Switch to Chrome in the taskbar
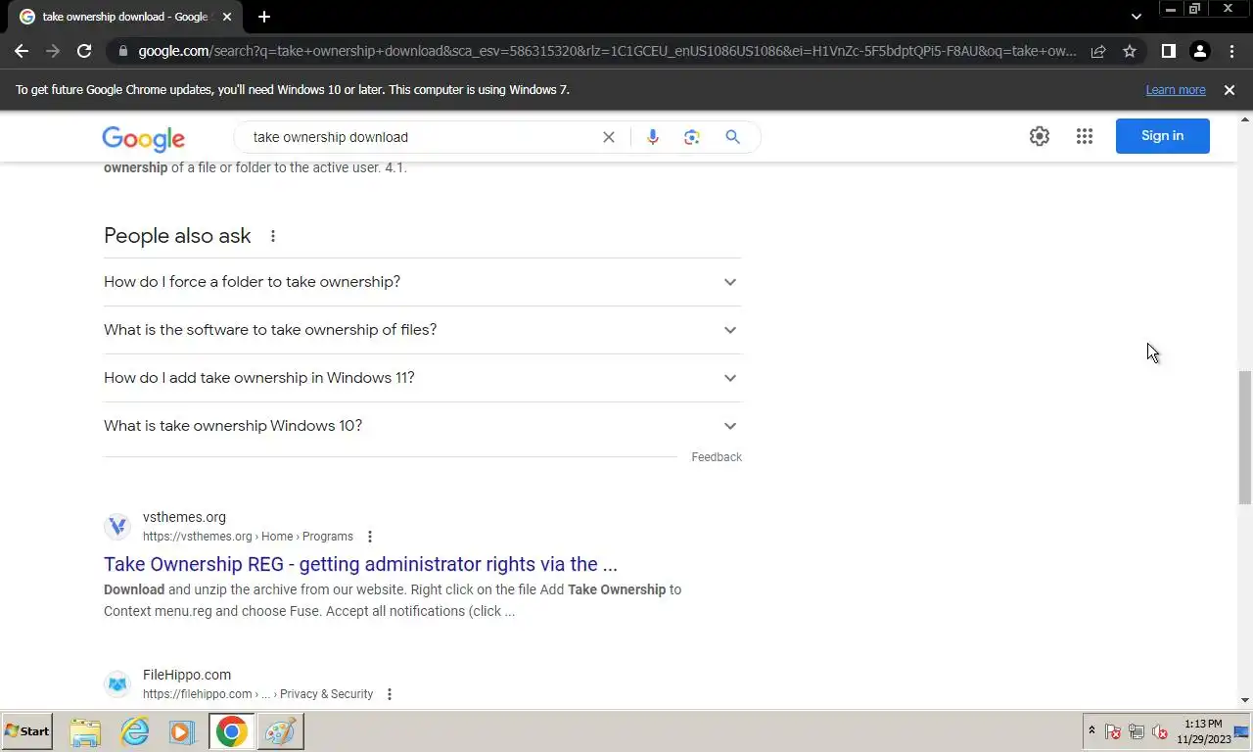 pos(232,731)
